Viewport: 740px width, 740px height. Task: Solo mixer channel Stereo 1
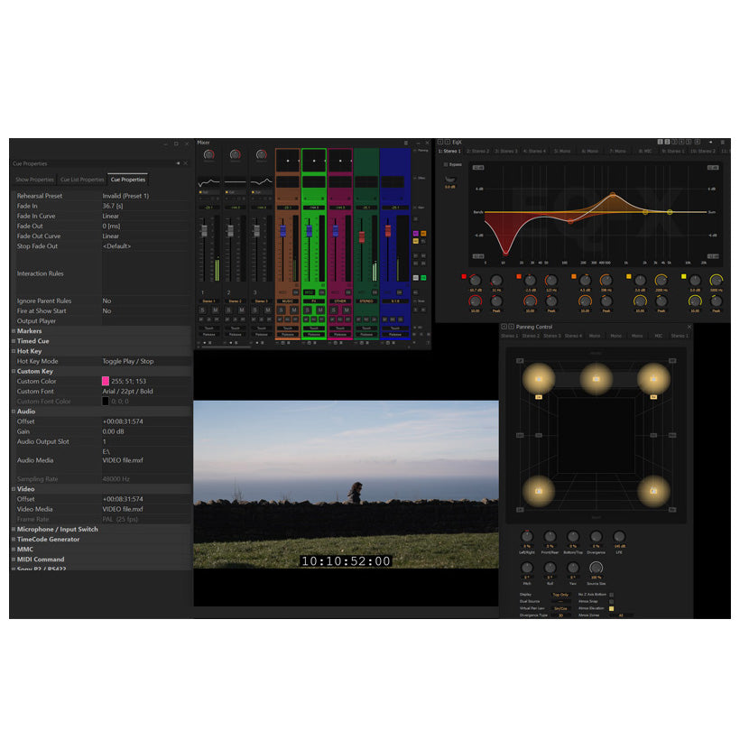pyautogui.click(x=202, y=310)
